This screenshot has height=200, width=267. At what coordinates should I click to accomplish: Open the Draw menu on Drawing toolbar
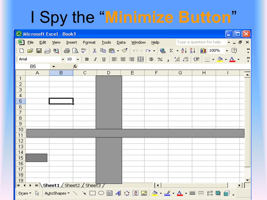(25, 193)
